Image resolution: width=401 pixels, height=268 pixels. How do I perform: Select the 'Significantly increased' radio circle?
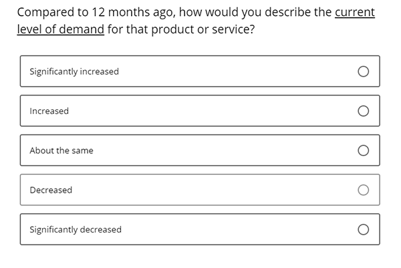(x=363, y=71)
